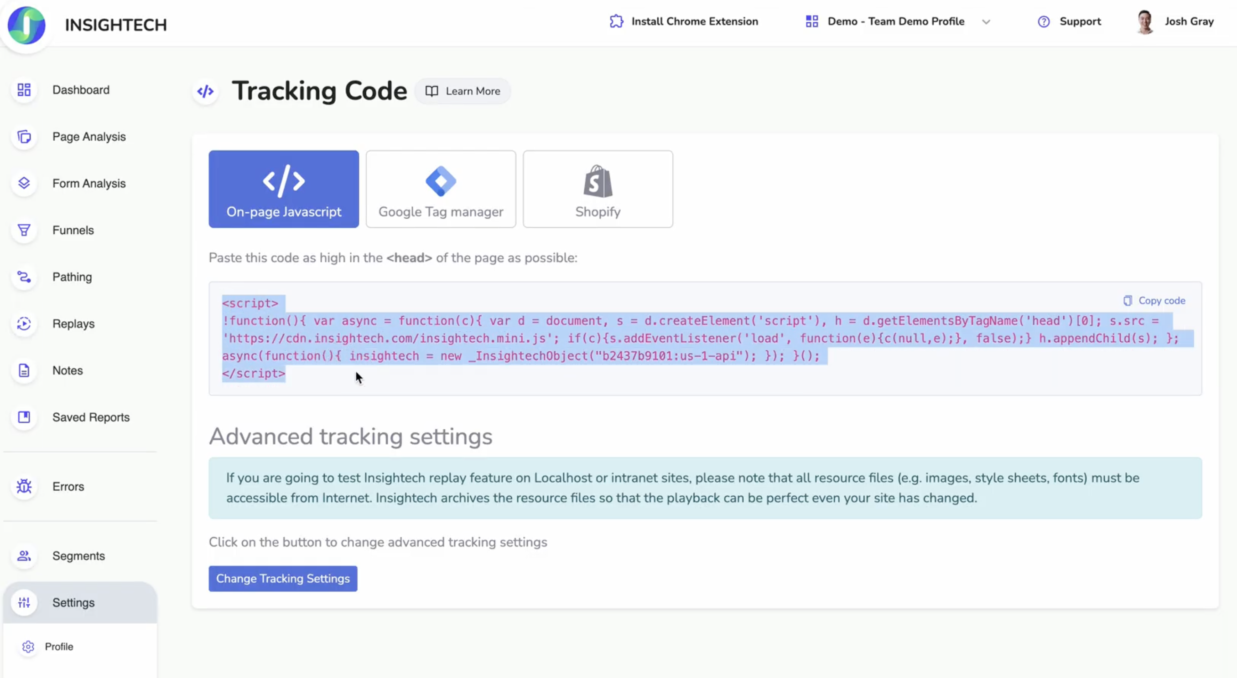Click the Funnels icon

pos(24,230)
